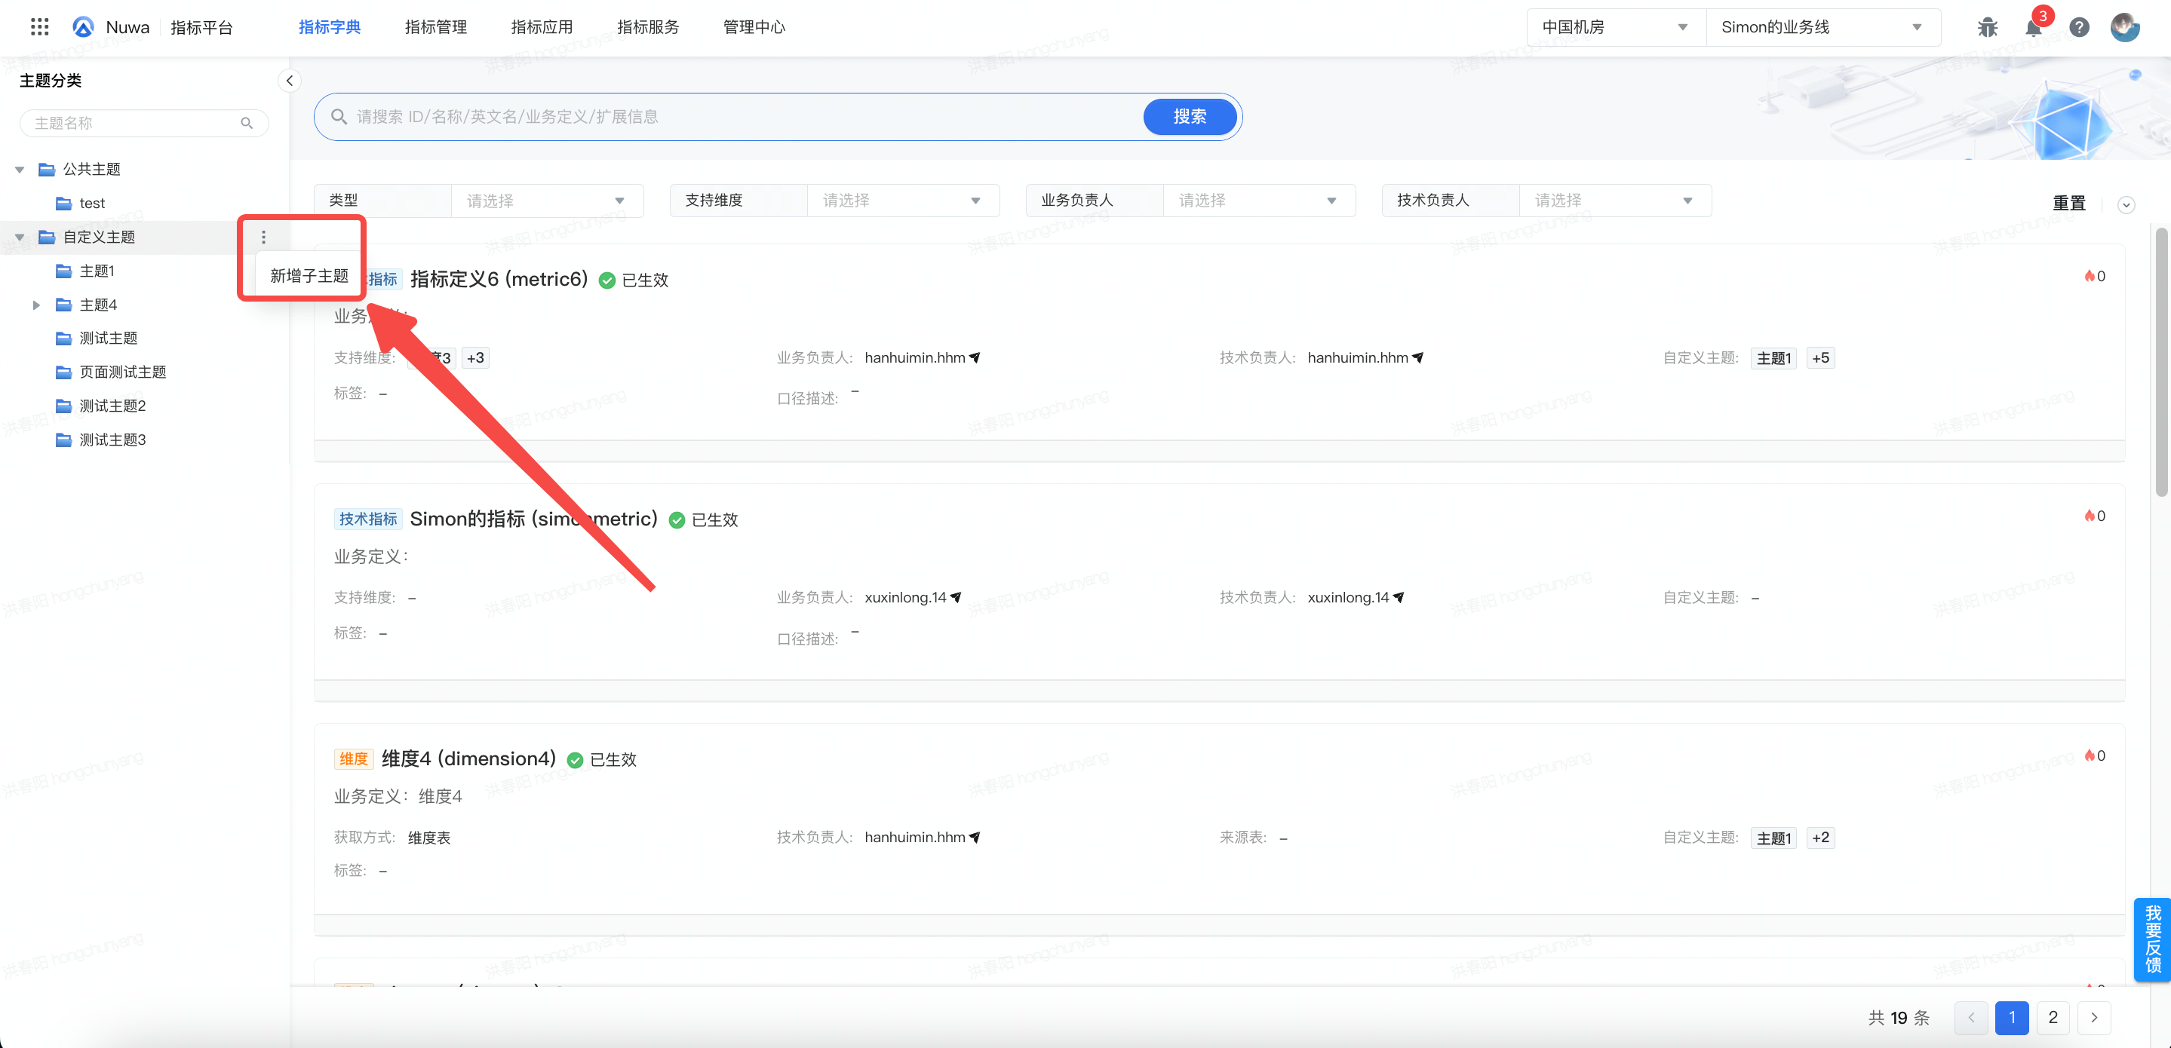The height and width of the screenshot is (1048, 2171).
Task: Open 指标定义6 (metric6) details
Action: tap(499, 279)
